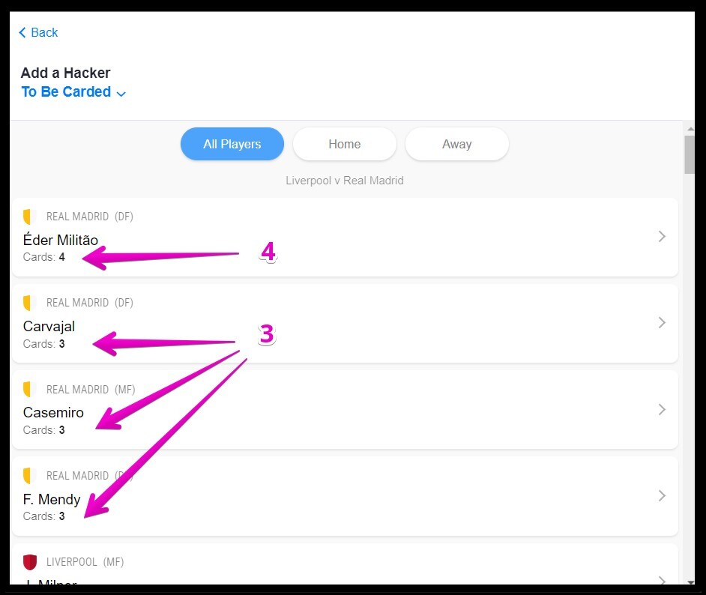
Task: Open F. Mendy row right chevron
Action: click(x=662, y=495)
